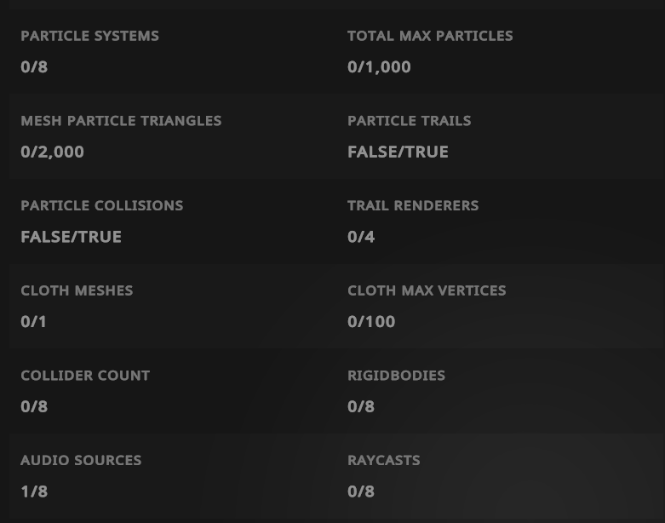Select the Trail Renderers 0/4 value
The width and height of the screenshot is (665, 523).
point(361,236)
